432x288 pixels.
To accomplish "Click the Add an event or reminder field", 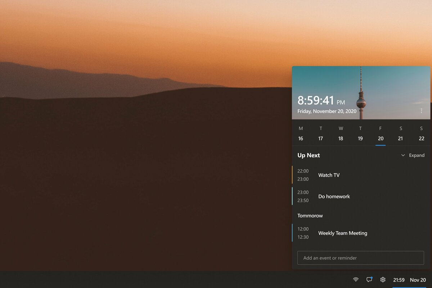I will tap(361, 258).
